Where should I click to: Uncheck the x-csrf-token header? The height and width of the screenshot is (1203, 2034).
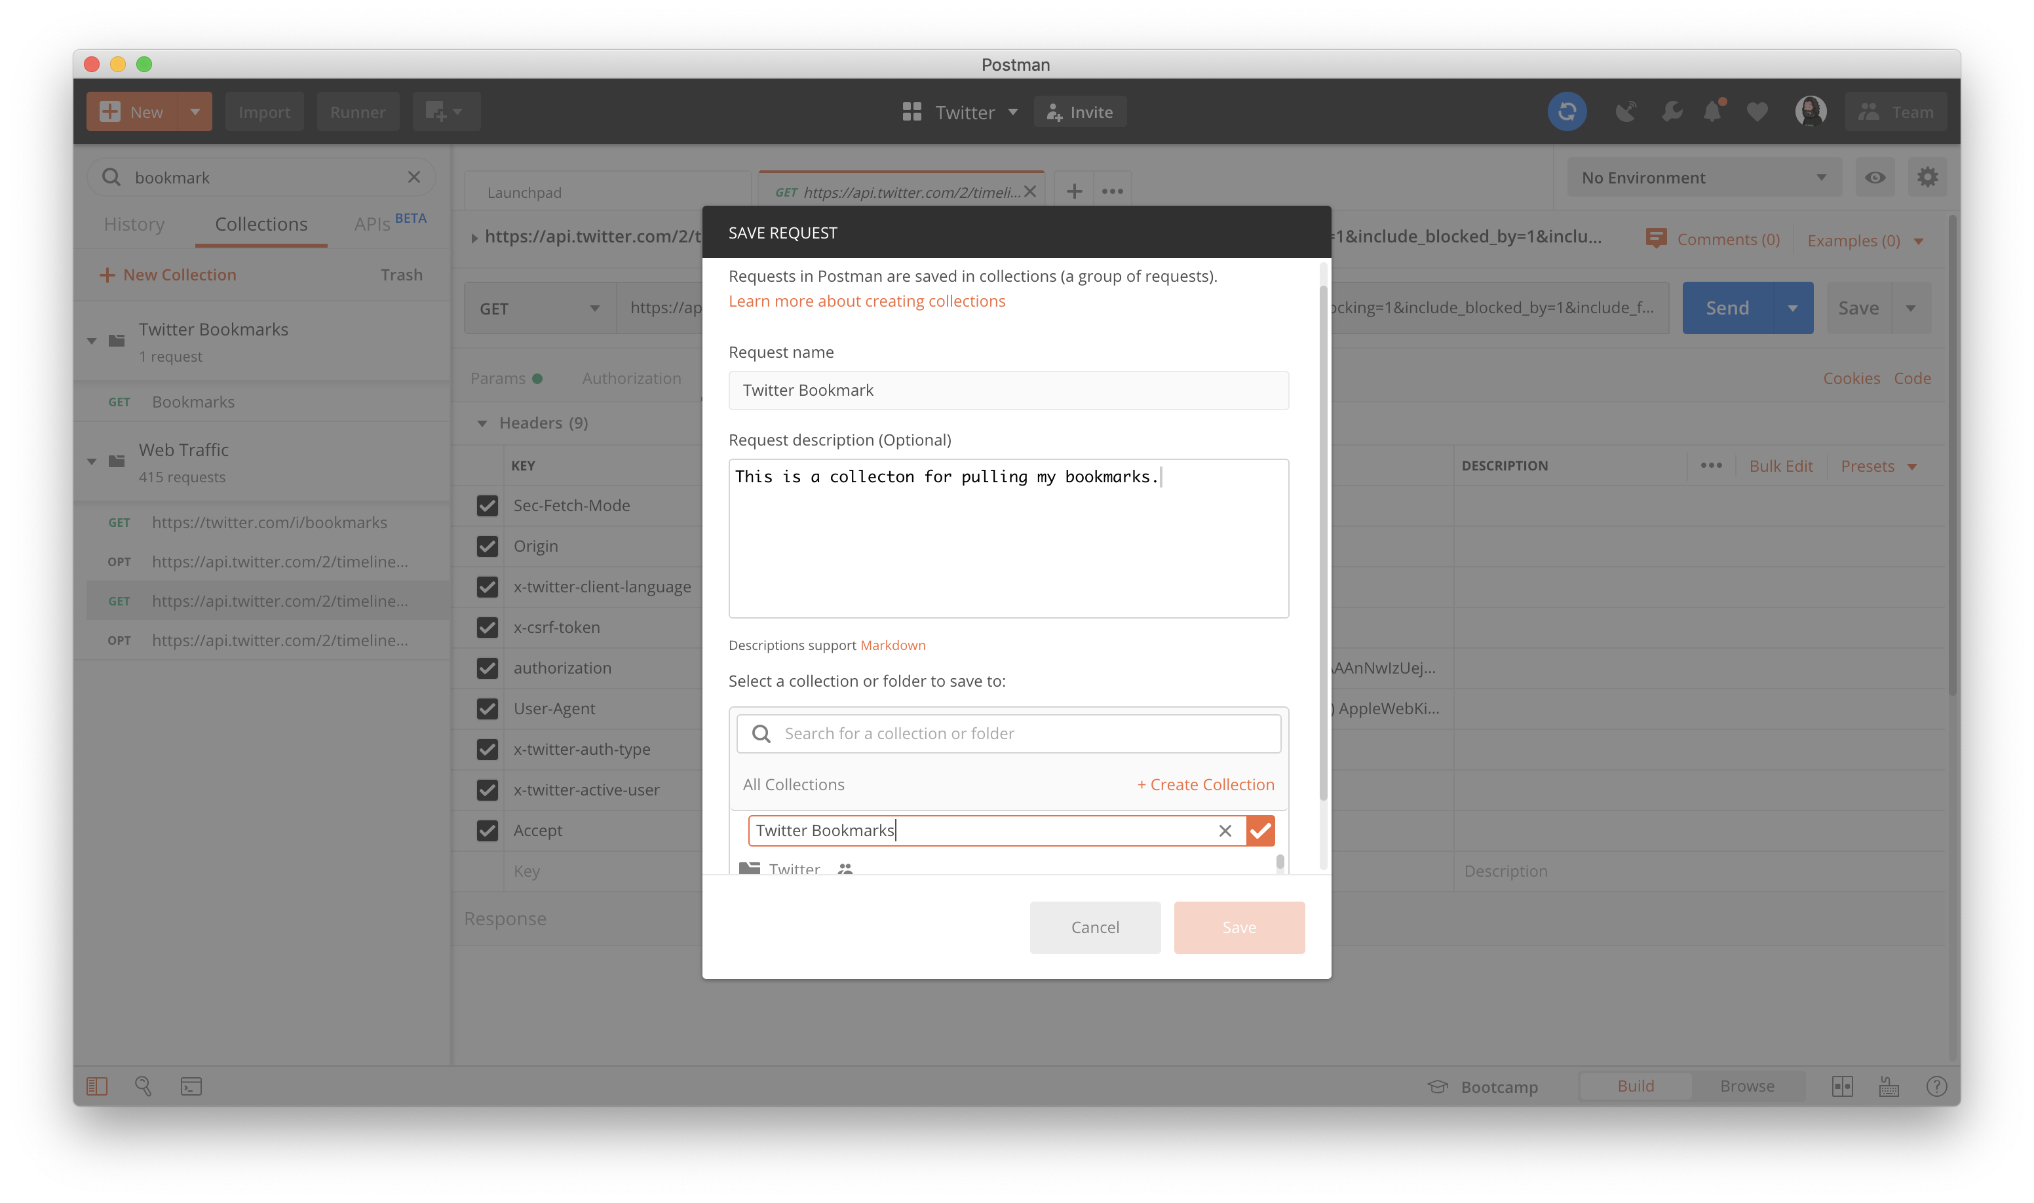(x=488, y=626)
